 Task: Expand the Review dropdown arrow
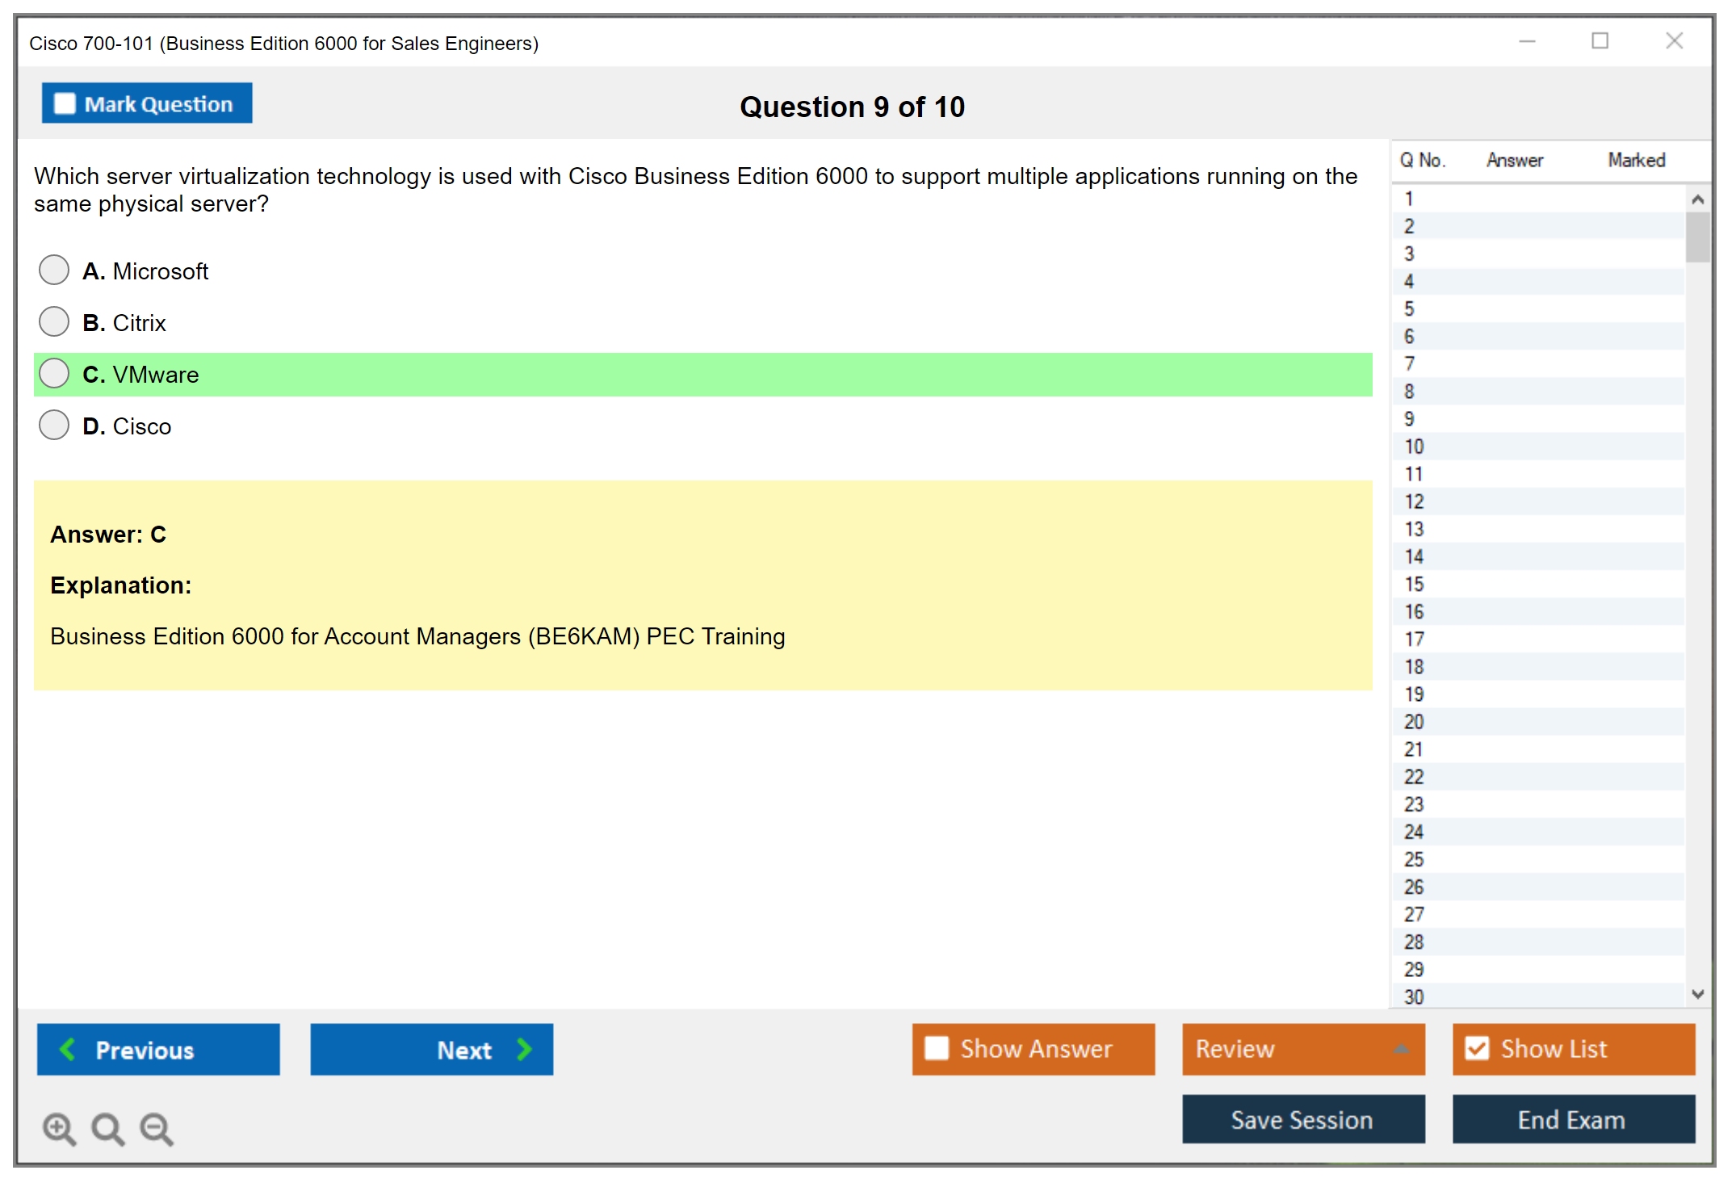pyautogui.click(x=1401, y=1049)
